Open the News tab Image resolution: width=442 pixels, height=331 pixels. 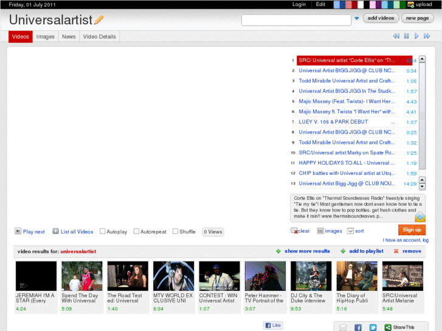pyautogui.click(x=69, y=36)
